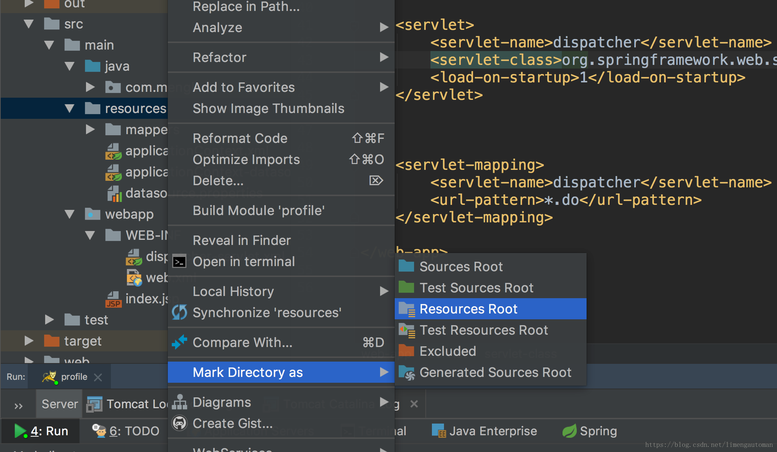
Task: Collapse the src folder tree arrow
Action: click(x=28, y=24)
